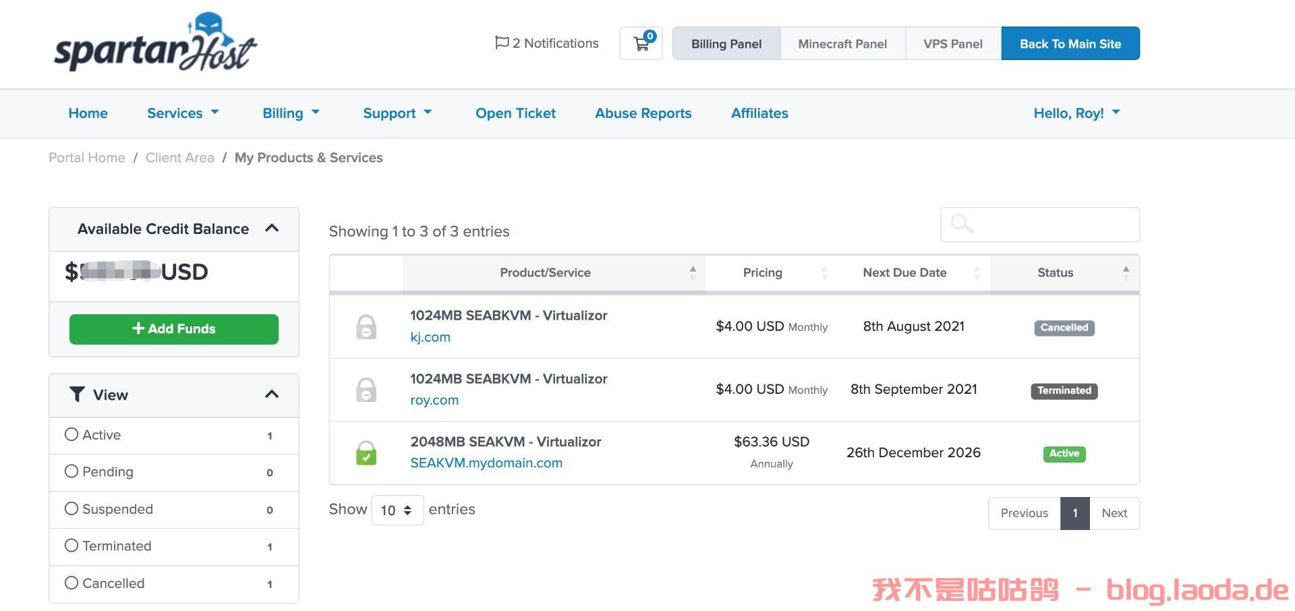Click the Cancelled status badge
The height and width of the screenshot is (611, 1295).
(x=1064, y=328)
